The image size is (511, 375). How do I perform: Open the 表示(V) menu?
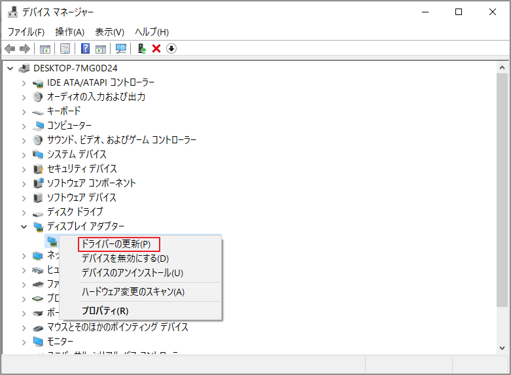pyautogui.click(x=109, y=32)
